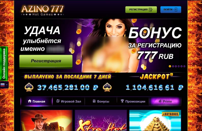Click the house icon on Главная tab
Viewport: 202px width, 131px height.
(x=30, y=101)
